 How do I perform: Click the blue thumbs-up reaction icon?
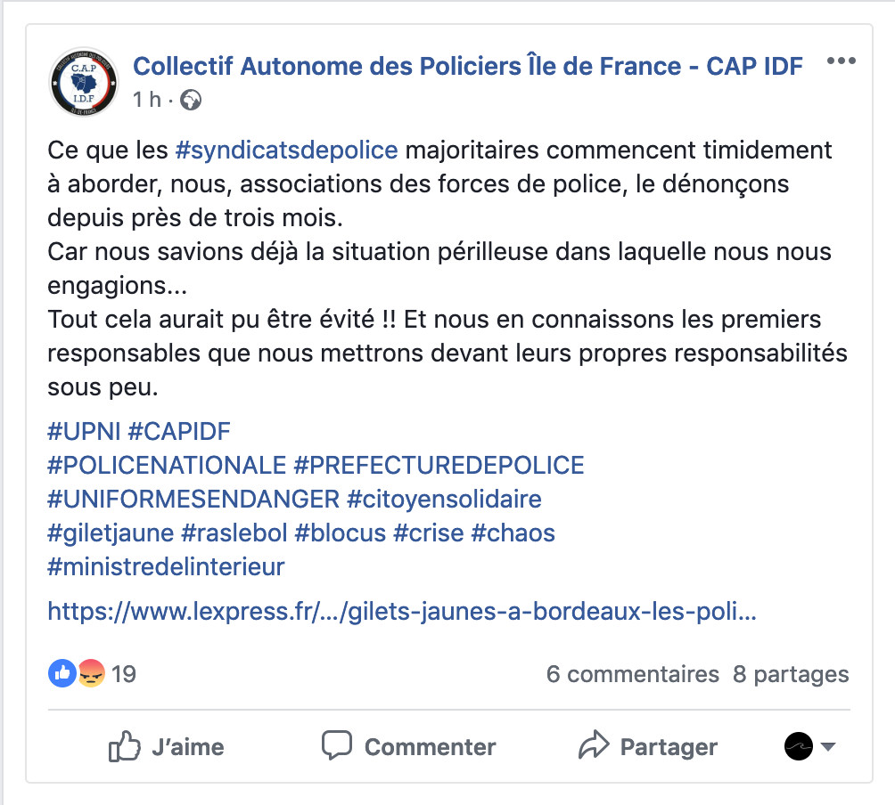[62, 673]
